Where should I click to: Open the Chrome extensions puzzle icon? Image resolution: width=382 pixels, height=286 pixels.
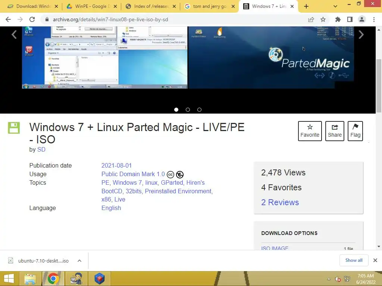pos(338,19)
